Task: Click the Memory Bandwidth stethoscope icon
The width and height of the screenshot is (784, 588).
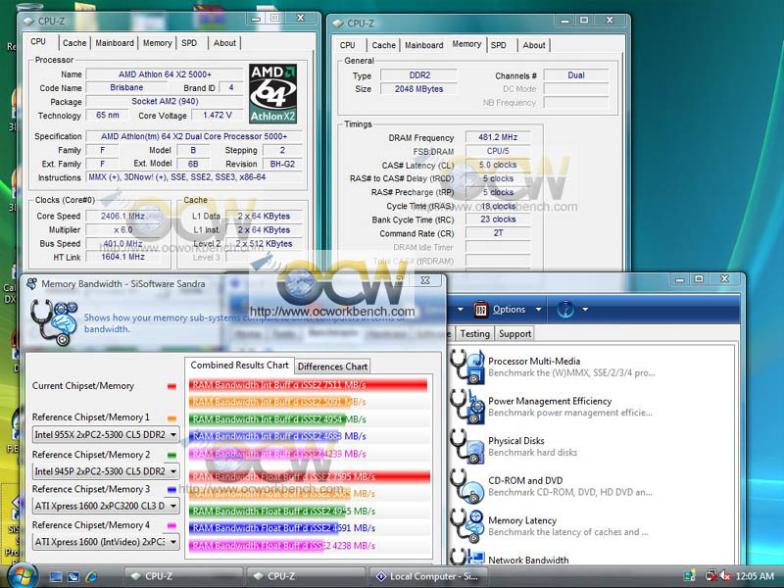Action: [54, 322]
